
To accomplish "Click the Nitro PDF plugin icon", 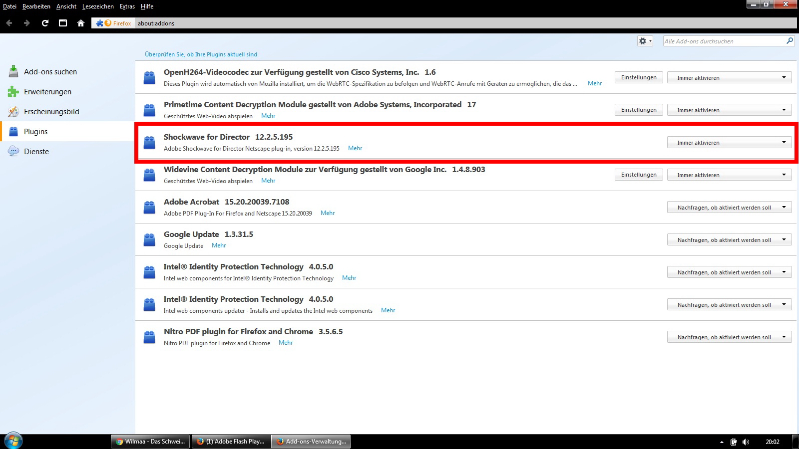I will 149,337.
